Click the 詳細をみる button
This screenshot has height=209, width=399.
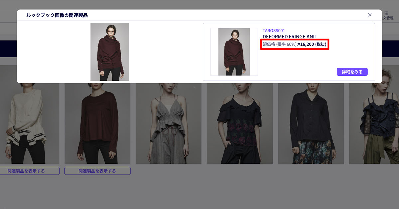coord(352,72)
